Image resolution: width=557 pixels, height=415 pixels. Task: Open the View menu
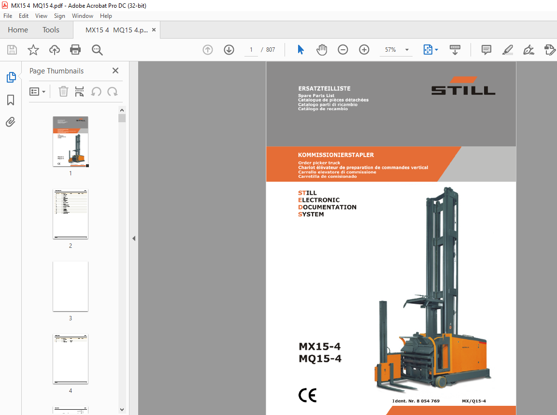pos(41,16)
